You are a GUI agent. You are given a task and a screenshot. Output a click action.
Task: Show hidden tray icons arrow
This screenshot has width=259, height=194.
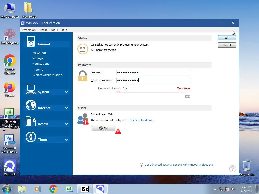coord(215,189)
